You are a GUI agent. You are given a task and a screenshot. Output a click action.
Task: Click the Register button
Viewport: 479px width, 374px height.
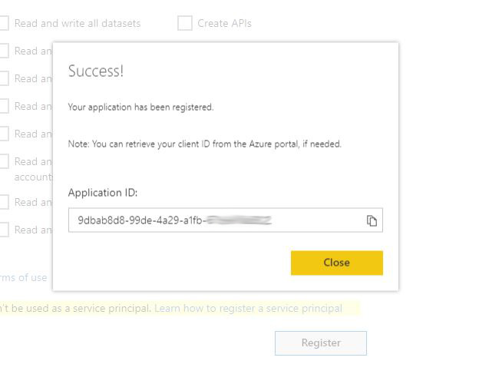pos(320,343)
